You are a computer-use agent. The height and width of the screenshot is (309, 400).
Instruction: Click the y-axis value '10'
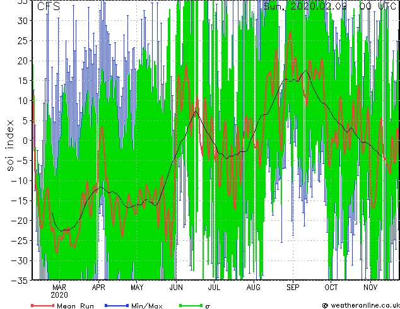point(23,101)
